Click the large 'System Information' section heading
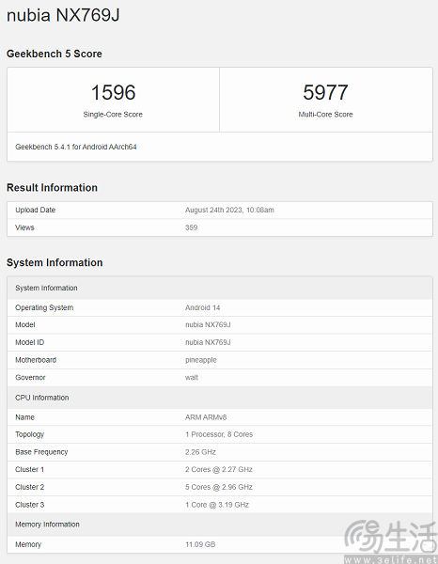This screenshot has width=438, height=564. pyautogui.click(x=55, y=262)
